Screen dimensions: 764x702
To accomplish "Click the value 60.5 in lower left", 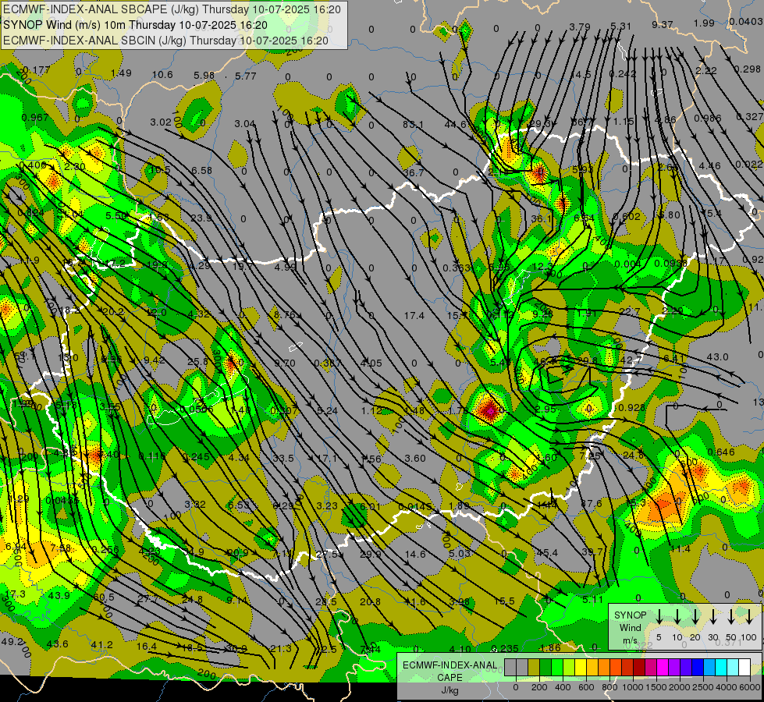I will tap(104, 597).
